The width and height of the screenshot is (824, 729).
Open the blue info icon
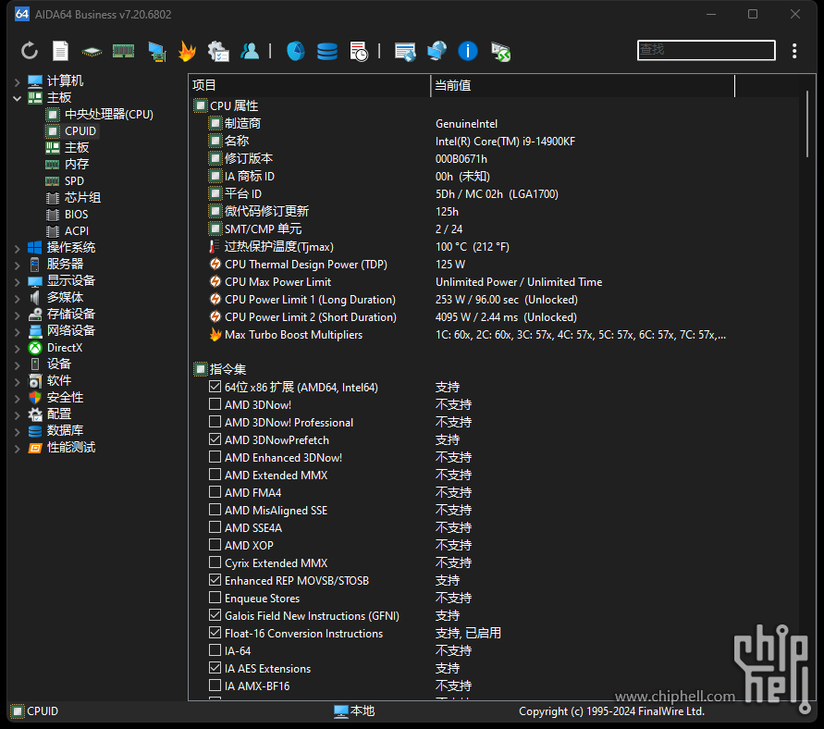tap(468, 51)
